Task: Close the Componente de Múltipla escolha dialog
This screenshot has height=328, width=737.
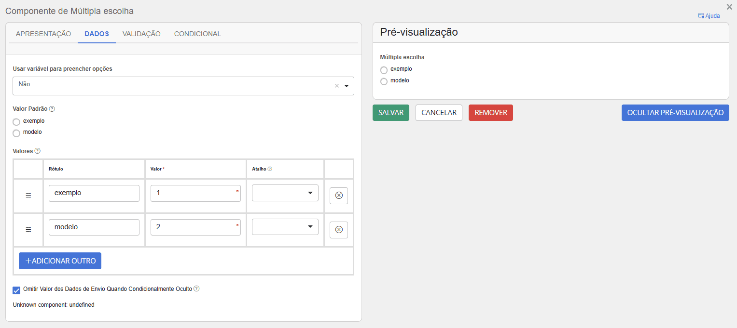Action: point(729,7)
